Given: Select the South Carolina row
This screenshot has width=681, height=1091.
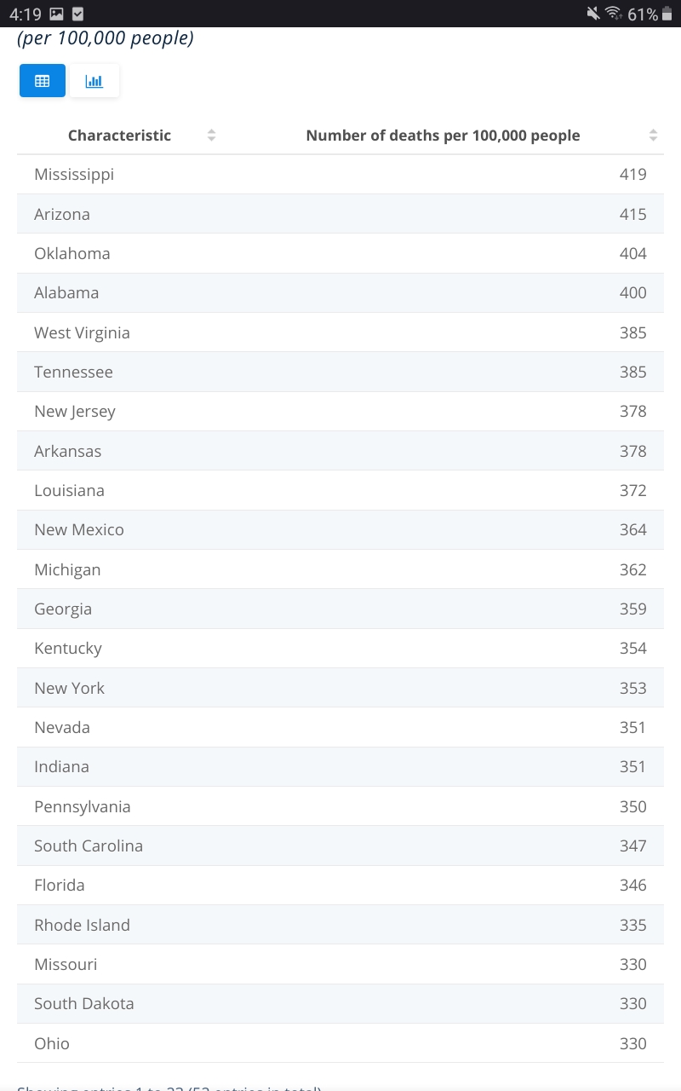Looking at the screenshot, I should (340, 846).
